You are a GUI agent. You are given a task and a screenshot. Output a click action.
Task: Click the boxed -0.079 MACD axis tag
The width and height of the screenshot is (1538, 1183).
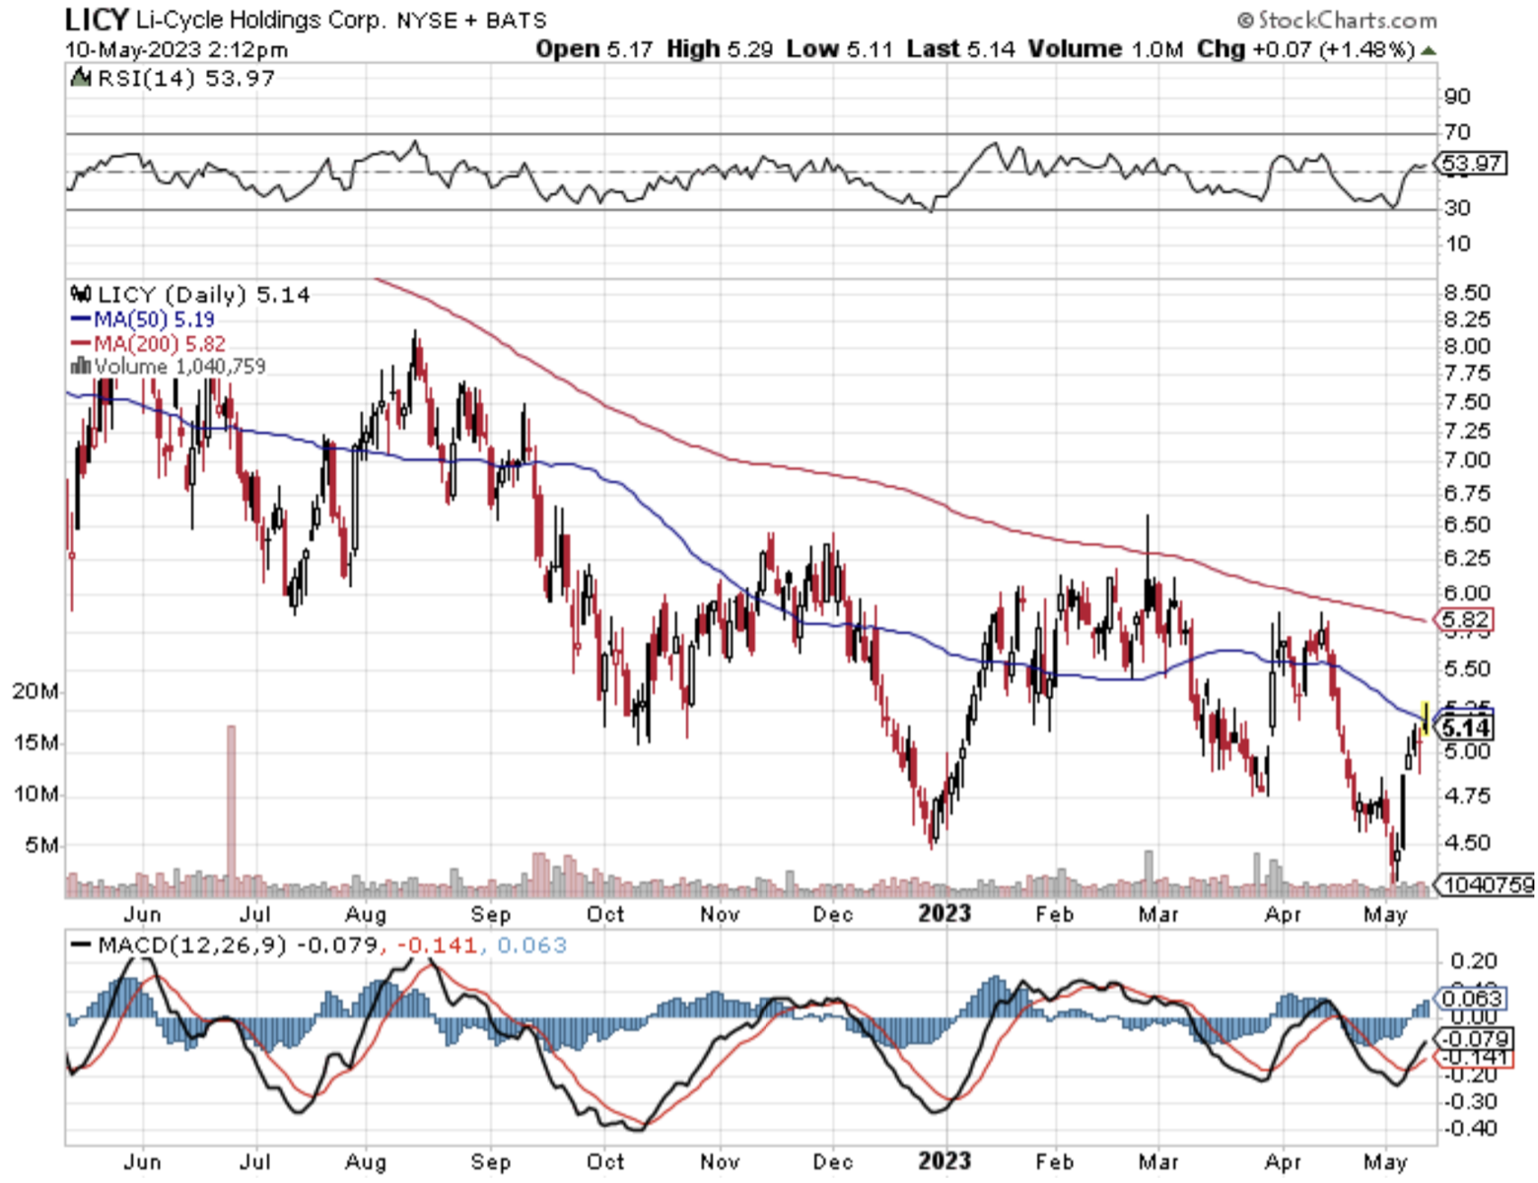click(x=1474, y=1038)
